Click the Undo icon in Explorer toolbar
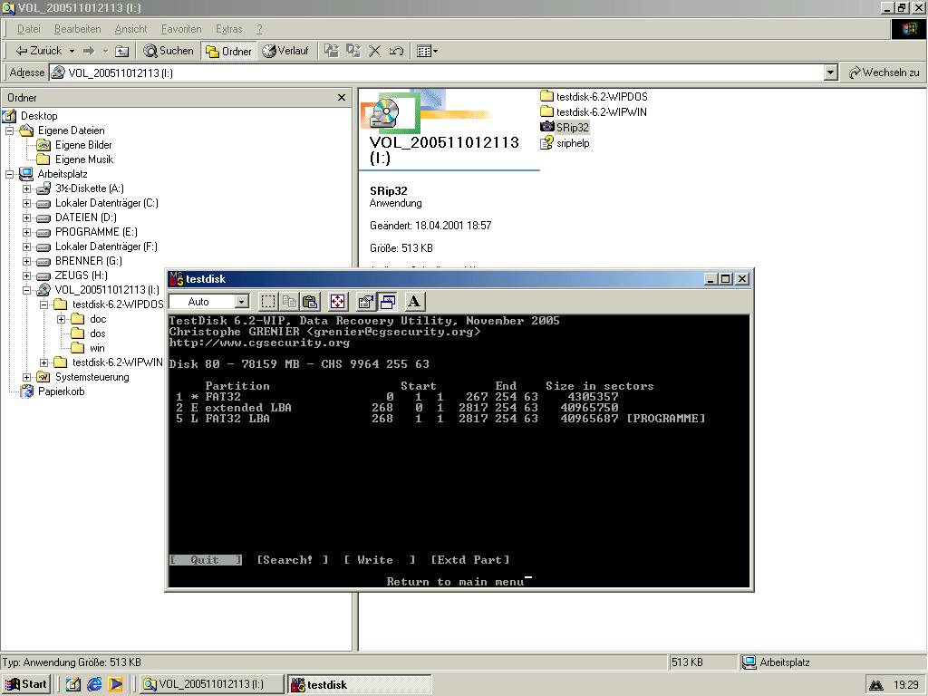This screenshot has height=696, width=928. (396, 52)
